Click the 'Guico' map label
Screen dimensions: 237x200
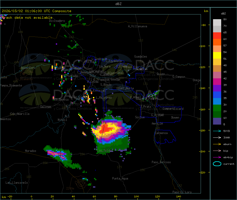point(161,74)
